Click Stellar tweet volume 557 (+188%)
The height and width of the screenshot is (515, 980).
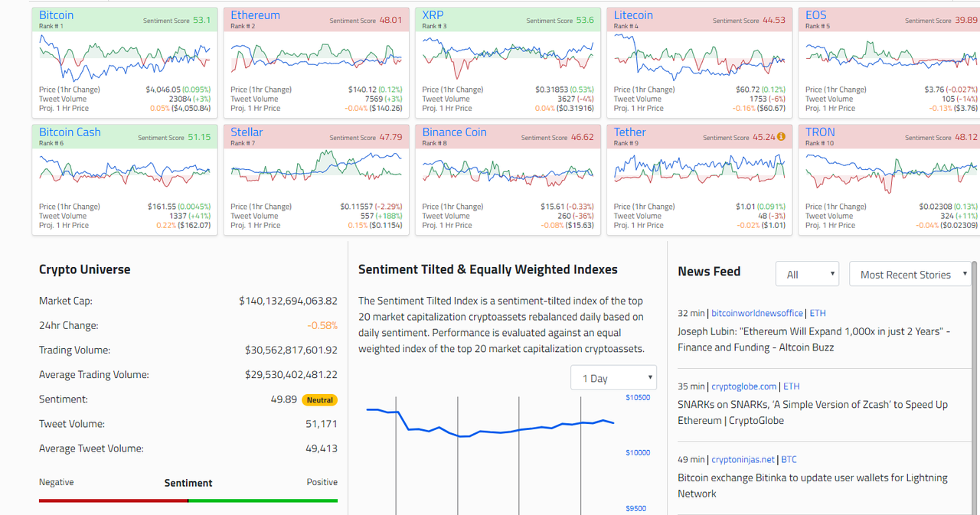click(x=381, y=216)
